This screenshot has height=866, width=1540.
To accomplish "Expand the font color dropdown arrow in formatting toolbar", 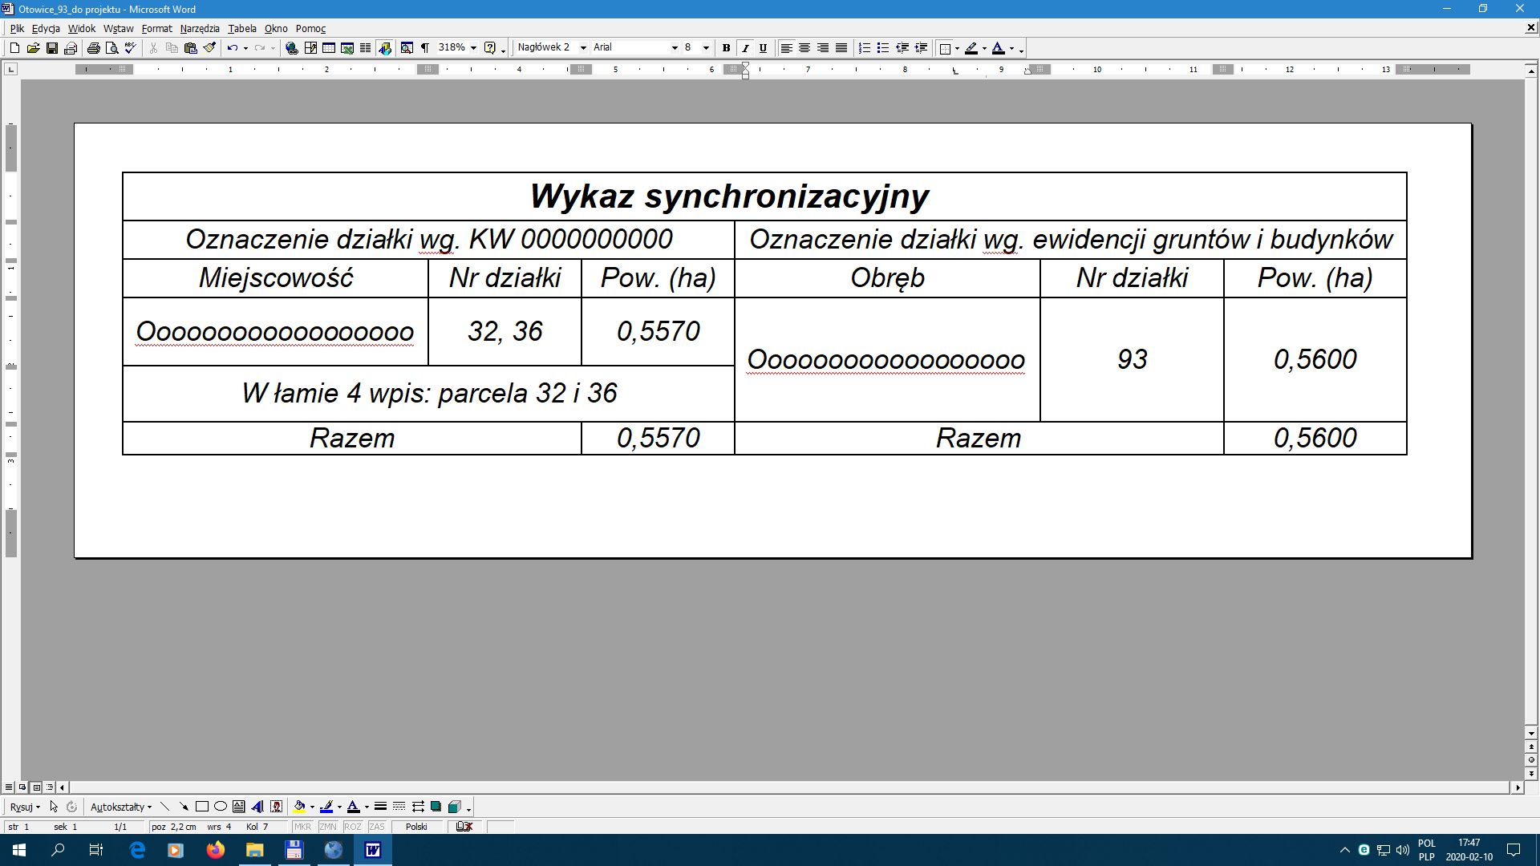I will (1011, 48).
